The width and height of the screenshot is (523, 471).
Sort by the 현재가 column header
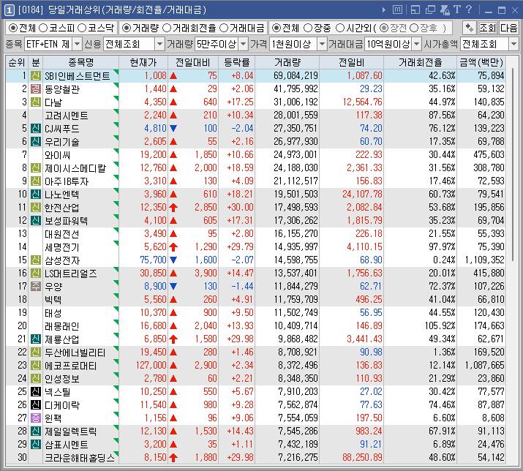tap(143, 62)
